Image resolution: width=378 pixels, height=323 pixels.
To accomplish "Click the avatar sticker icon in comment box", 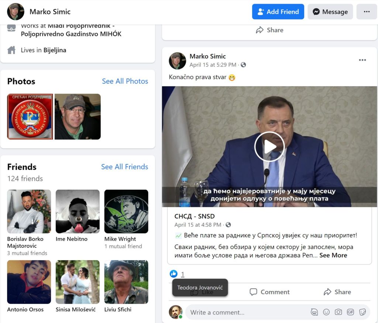I will point(314,312).
